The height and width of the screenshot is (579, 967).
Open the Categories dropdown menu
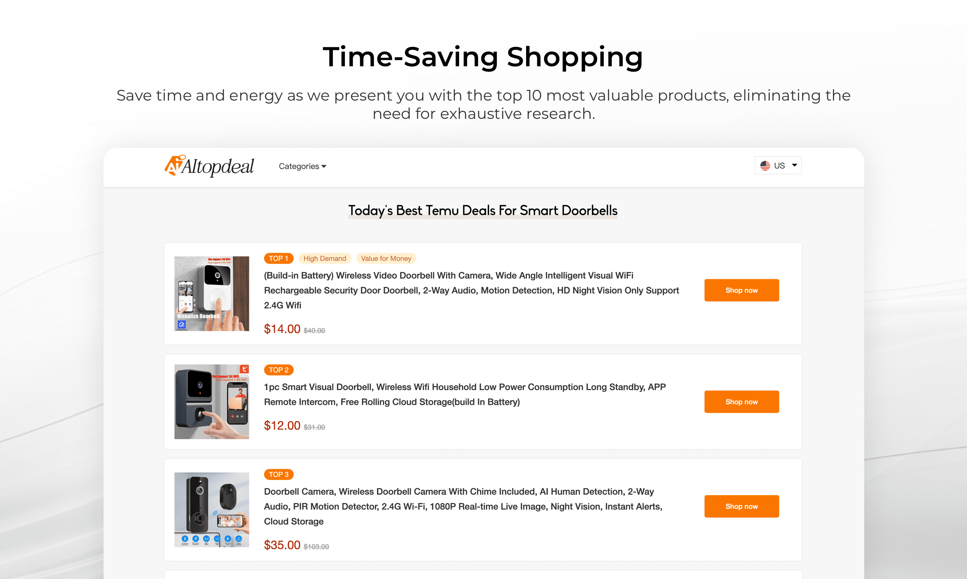point(302,166)
